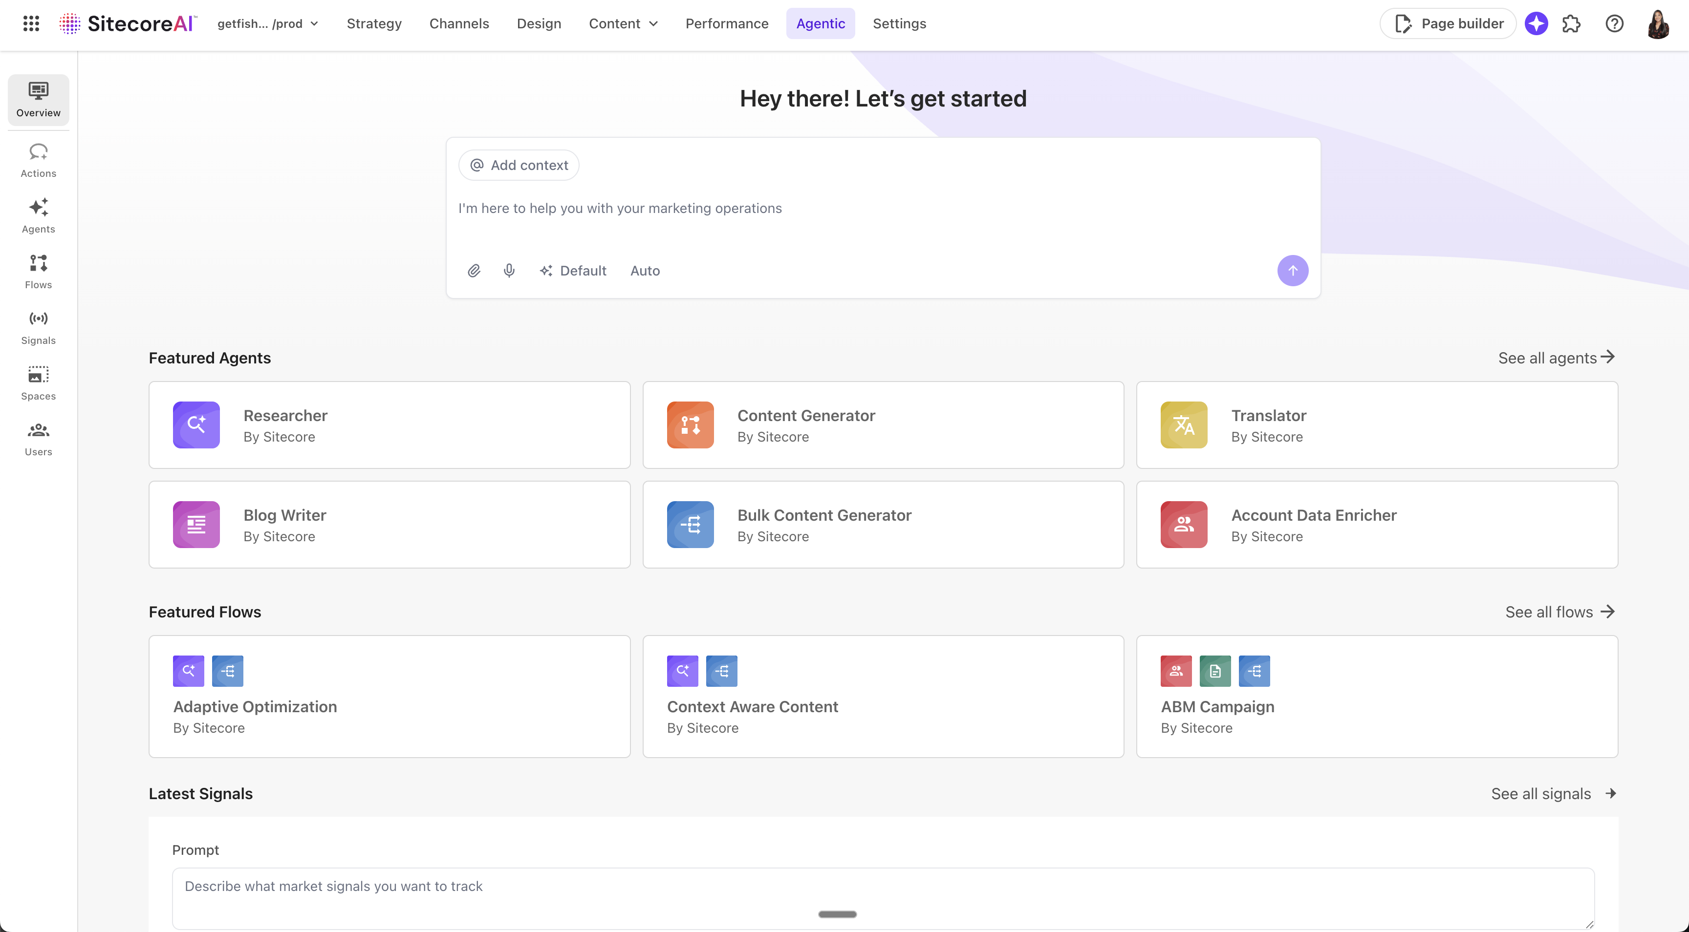The width and height of the screenshot is (1689, 932).
Task: Open the Settings menu item
Action: (x=899, y=23)
